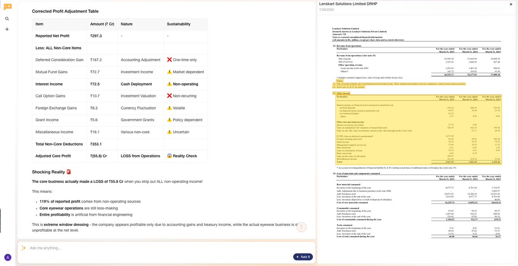The width and height of the screenshot is (518, 266).
Task: Click the 'Amount (₹ Cr)' column header
Action: pos(102,24)
